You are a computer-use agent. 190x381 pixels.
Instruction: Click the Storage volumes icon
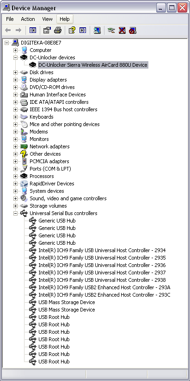coord(24,206)
